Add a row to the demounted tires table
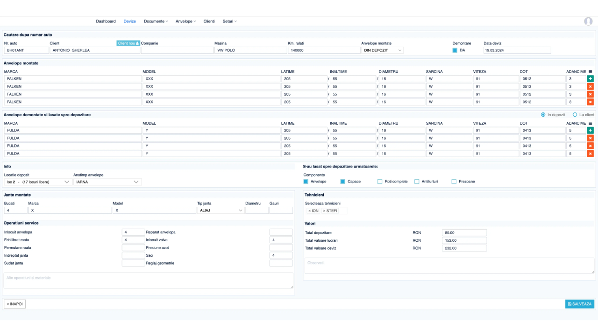Screen dimensions: 598x336 [x=590, y=131]
